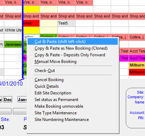Select the green Jamieson booking cell
This screenshot has width=145, height=136.
13,44
